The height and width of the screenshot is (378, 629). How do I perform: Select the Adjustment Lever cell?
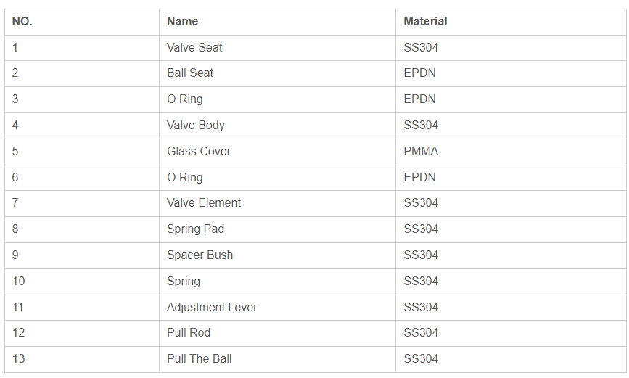coord(277,308)
